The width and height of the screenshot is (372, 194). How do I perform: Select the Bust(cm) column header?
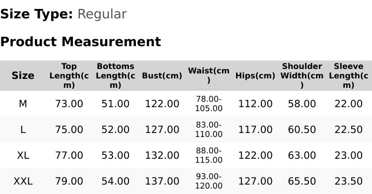tap(162, 75)
